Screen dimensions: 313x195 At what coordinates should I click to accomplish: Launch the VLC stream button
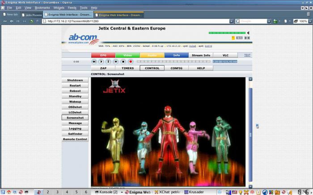click(225, 55)
